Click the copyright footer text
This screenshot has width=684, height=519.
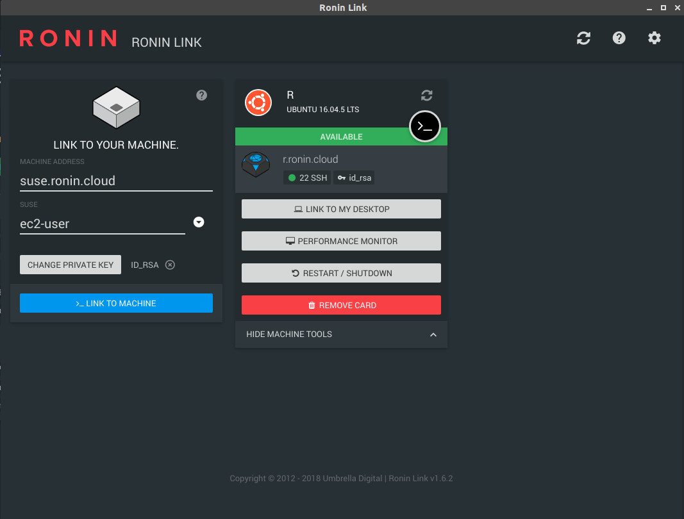(341, 479)
